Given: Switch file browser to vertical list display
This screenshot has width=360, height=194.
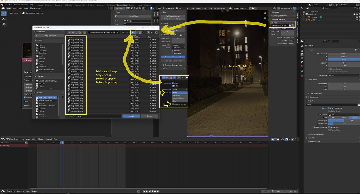Looking at the screenshot, I should [x=134, y=32].
